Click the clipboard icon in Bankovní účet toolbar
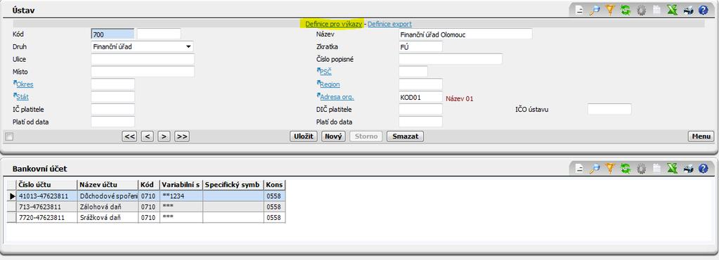Image resolution: width=719 pixels, height=260 pixels. click(656, 169)
